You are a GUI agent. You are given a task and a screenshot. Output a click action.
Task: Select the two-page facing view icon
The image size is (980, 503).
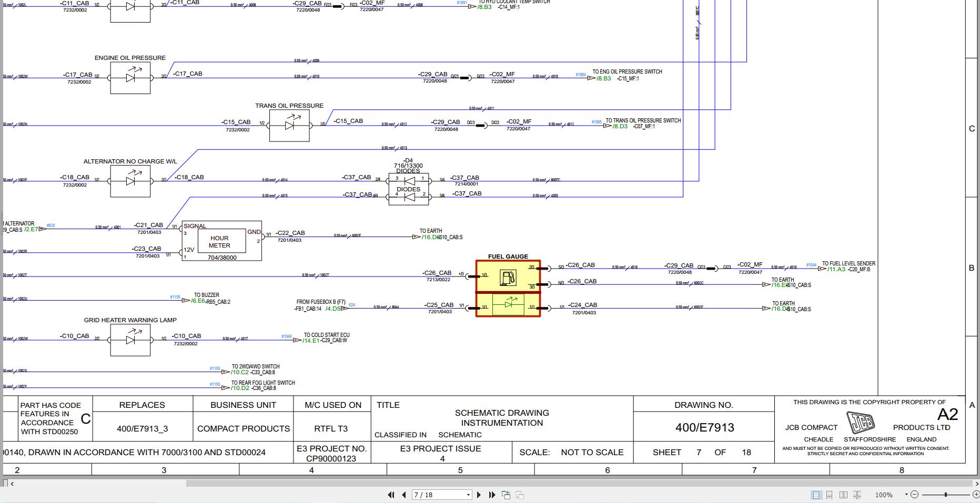coord(844,495)
